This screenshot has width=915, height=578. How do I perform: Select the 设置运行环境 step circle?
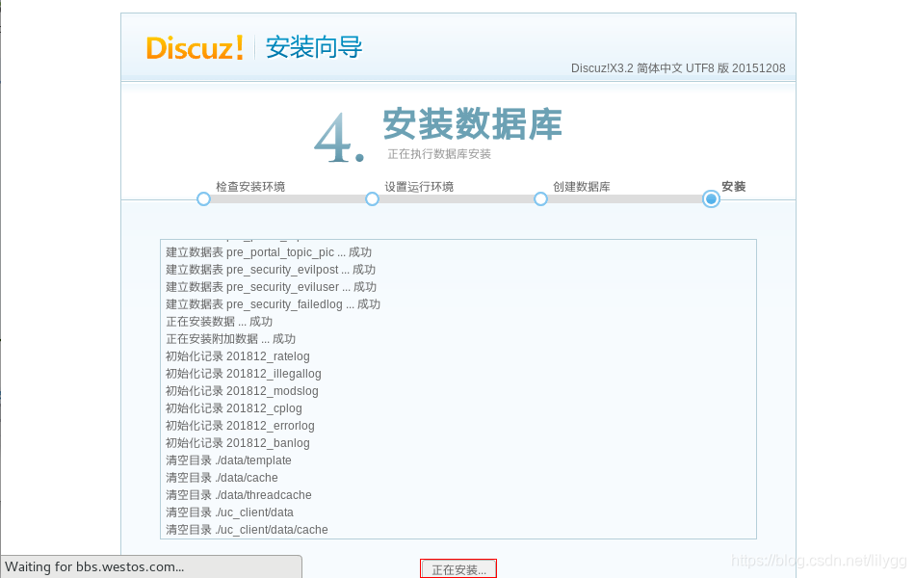click(x=373, y=199)
